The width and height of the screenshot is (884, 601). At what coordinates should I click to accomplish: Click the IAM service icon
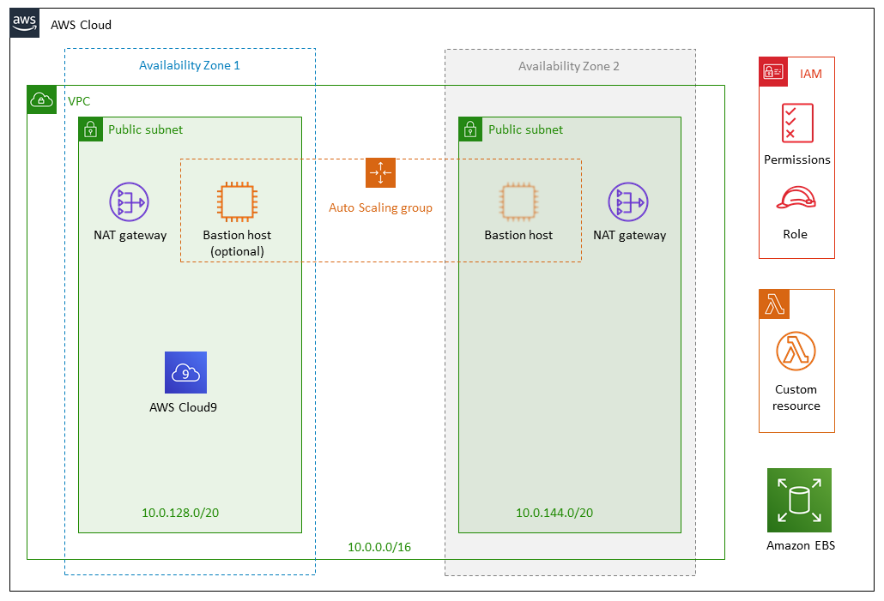pyautogui.click(x=772, y=72)
